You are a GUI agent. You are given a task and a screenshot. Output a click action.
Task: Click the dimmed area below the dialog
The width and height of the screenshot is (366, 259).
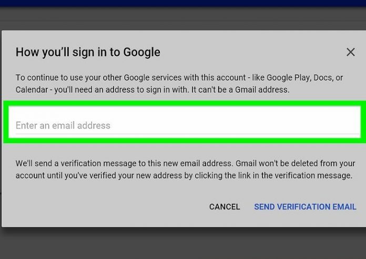click(183, 243)
